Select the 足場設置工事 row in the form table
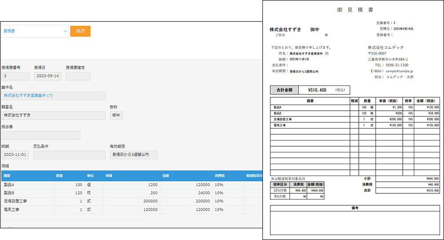The height and width of the screenshot is (240, 444). coord(132,201)
